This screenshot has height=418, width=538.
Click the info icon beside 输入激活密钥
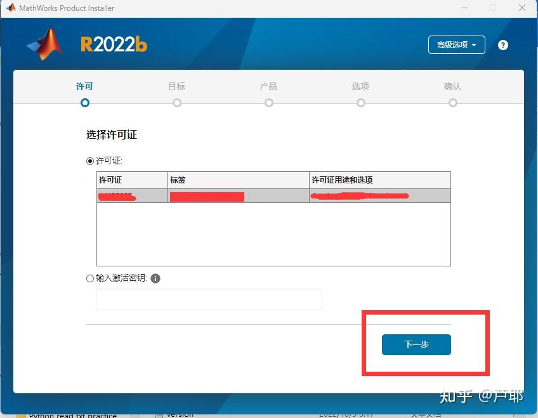point(155,278)
